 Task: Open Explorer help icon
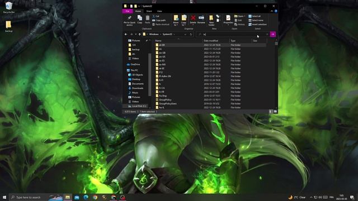click(x=276, y=11)
